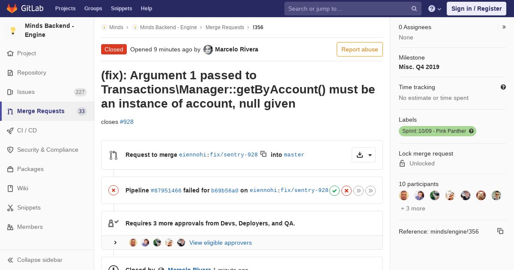
Task: Open the download dropdown for merge request
Action: 364,155
